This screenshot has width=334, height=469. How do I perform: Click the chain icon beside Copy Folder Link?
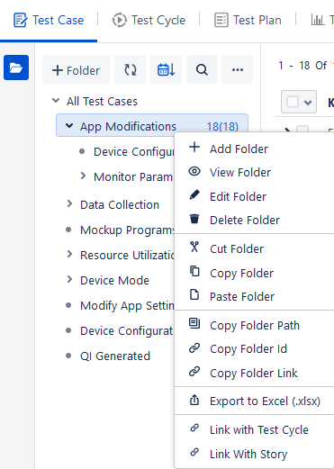click(x=194, y=372)
